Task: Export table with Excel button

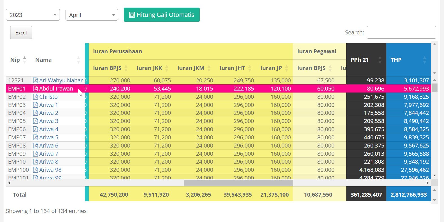Action: (x=21, y=33)
